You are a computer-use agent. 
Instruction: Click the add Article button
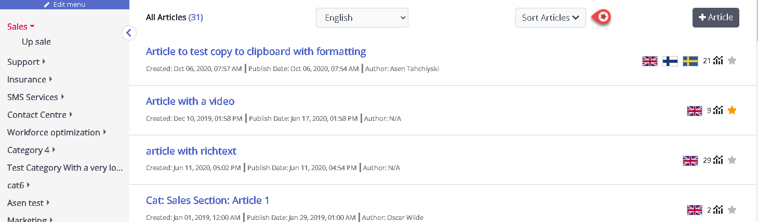click(x=715, y=18)
